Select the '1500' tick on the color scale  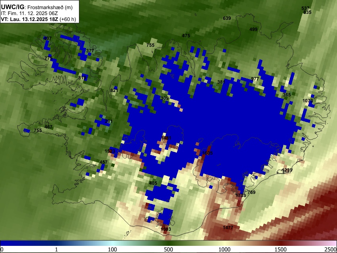[x=281, y=249]
